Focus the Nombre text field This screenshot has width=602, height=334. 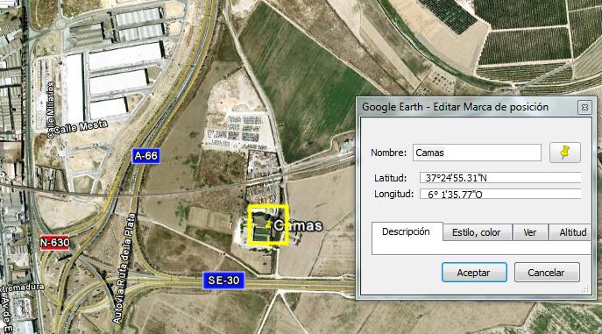point(478,153)
